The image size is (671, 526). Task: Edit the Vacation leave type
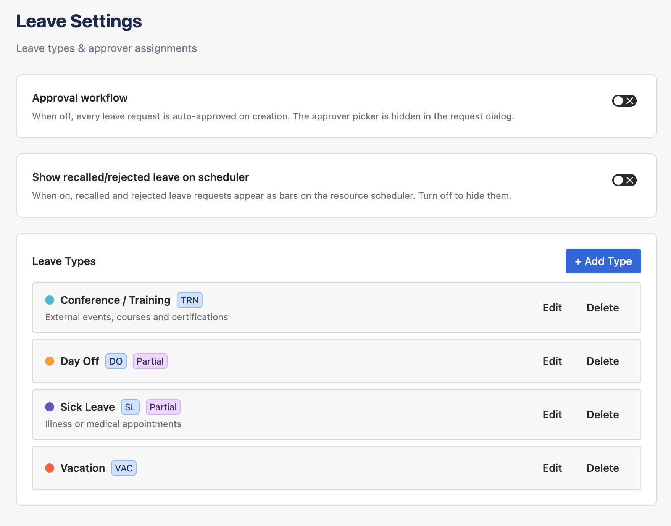tap(552, 468)
